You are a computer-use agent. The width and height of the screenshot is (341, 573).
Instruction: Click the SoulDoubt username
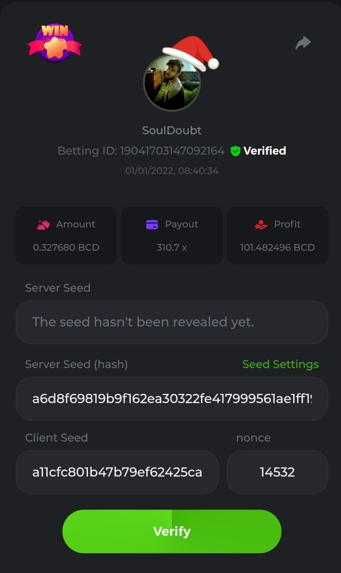pyautogui.click(x=172, y=130)
